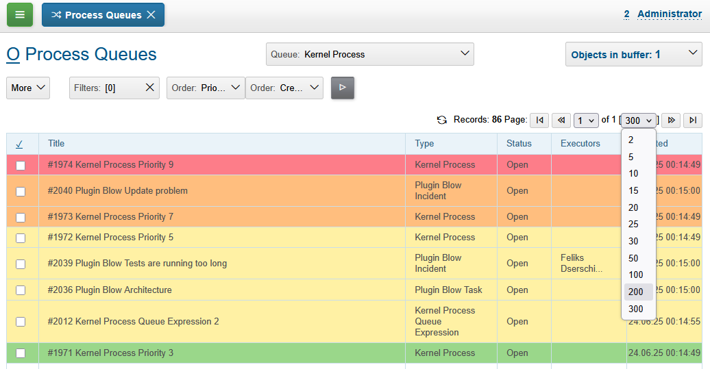
Task: Tick the #1971 Kernel Process Priority 3 checkbox
Action: [x=21, y=353]
